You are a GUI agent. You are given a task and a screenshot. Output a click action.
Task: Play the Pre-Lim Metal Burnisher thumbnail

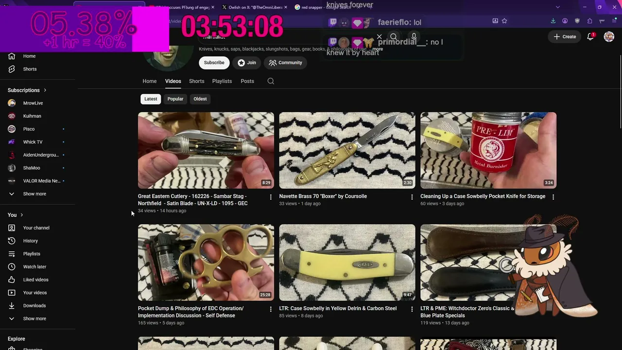(x=488, y=150)
